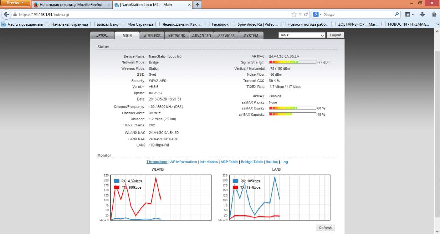Open a new tab with plus button

pos(197,5)
